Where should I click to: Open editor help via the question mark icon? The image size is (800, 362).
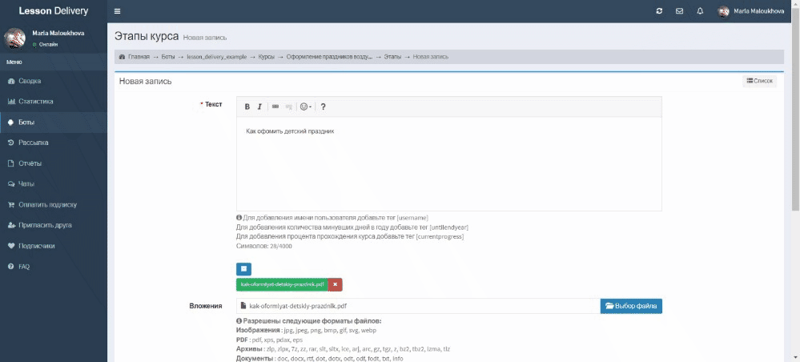click(x=323, y=107)
